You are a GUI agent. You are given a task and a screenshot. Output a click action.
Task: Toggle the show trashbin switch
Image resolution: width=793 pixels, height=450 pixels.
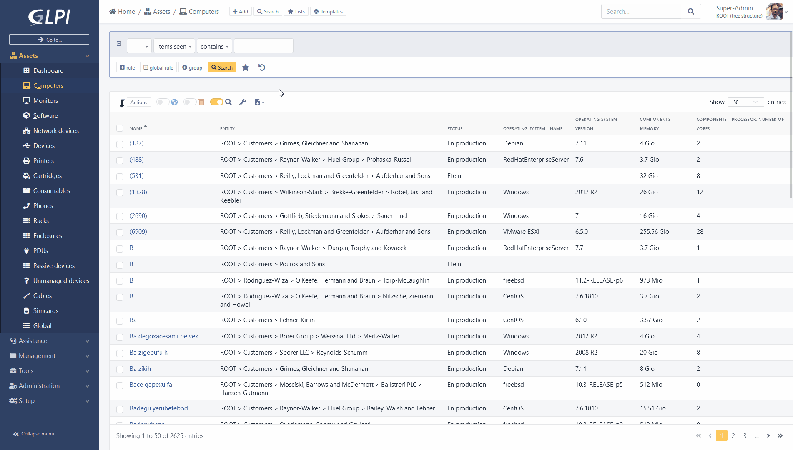(x=190, y=102)
